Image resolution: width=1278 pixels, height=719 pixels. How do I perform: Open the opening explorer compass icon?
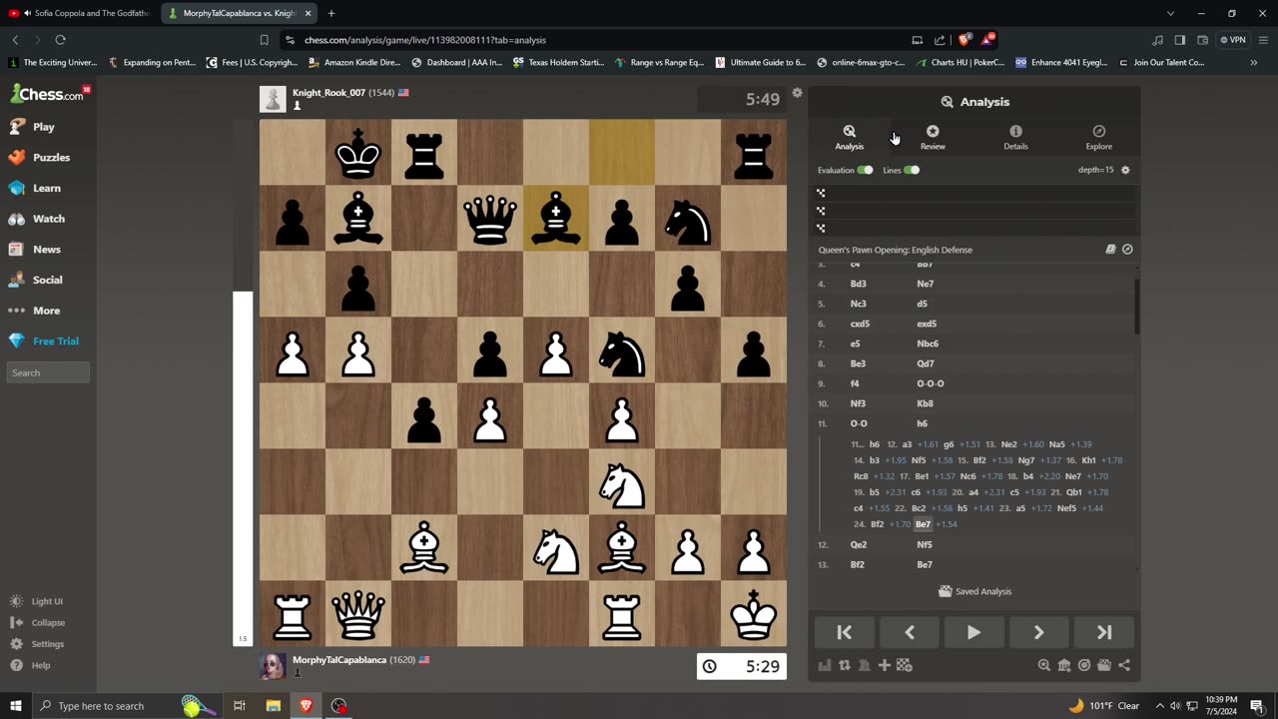click(x=1127, y=250)
